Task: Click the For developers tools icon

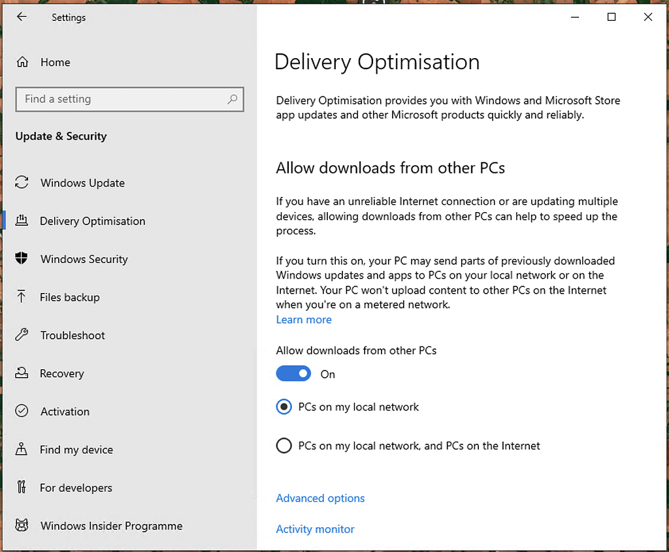Action: point(22,487)
